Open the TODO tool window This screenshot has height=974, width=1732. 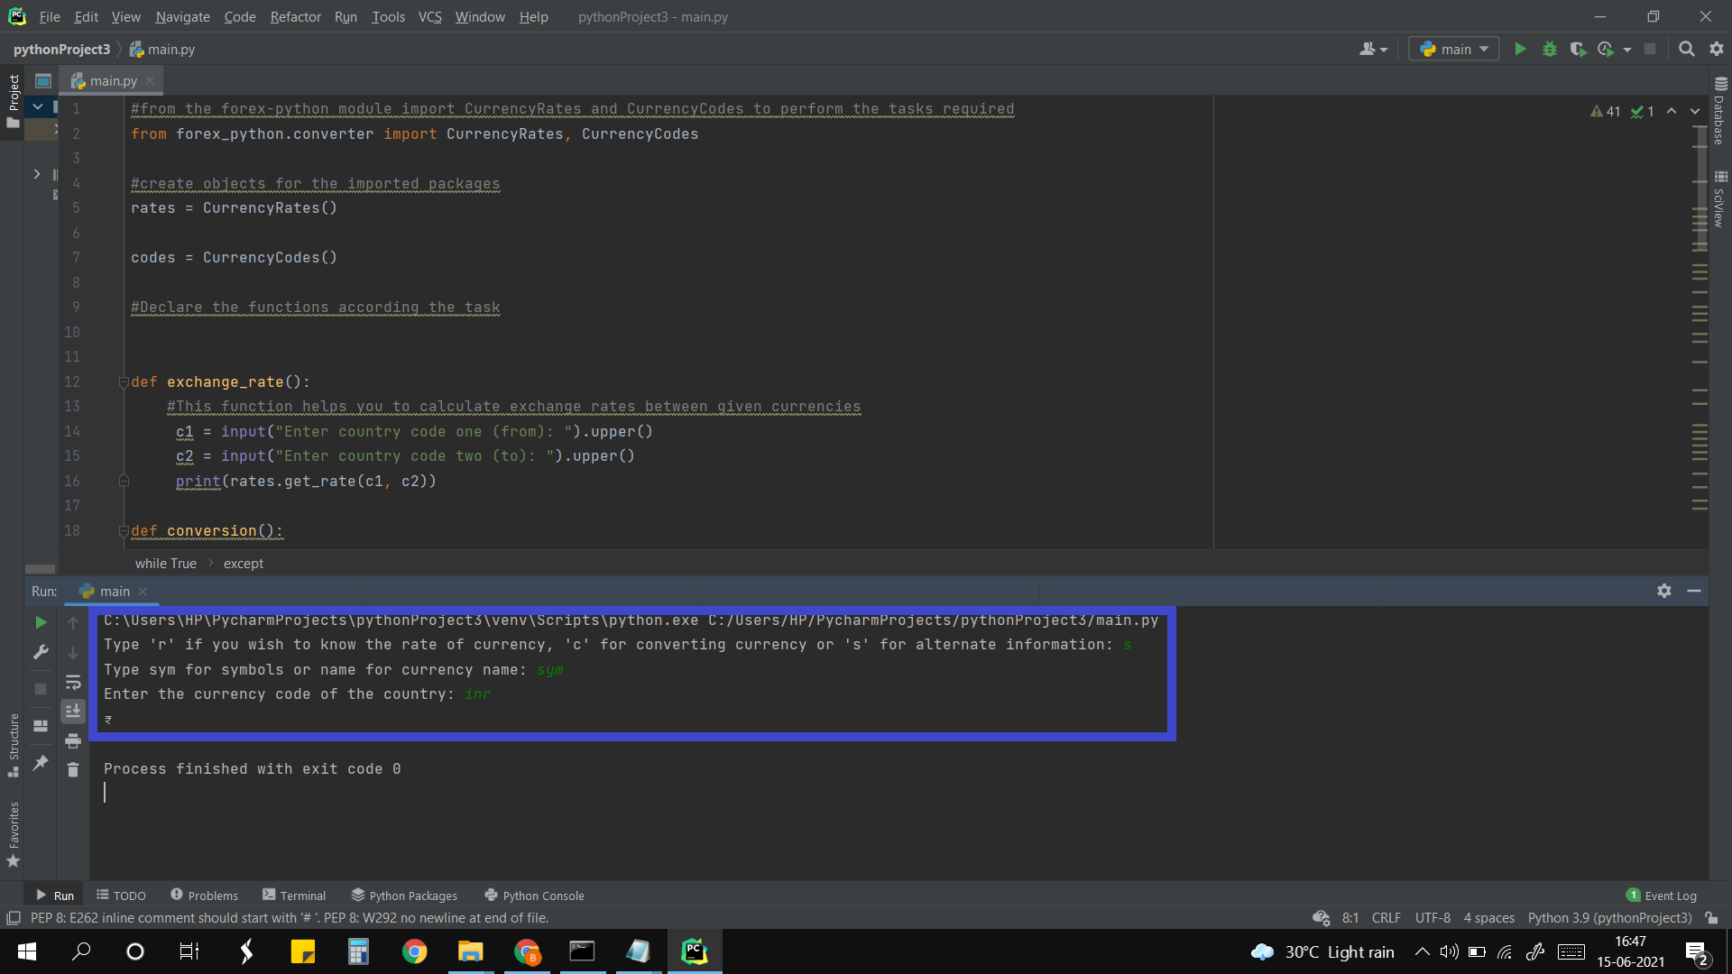tap(121, 896)
